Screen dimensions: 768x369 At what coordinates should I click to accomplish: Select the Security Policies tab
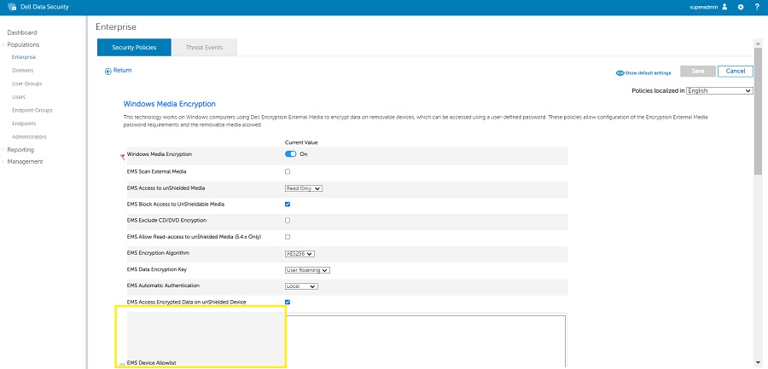134,48
